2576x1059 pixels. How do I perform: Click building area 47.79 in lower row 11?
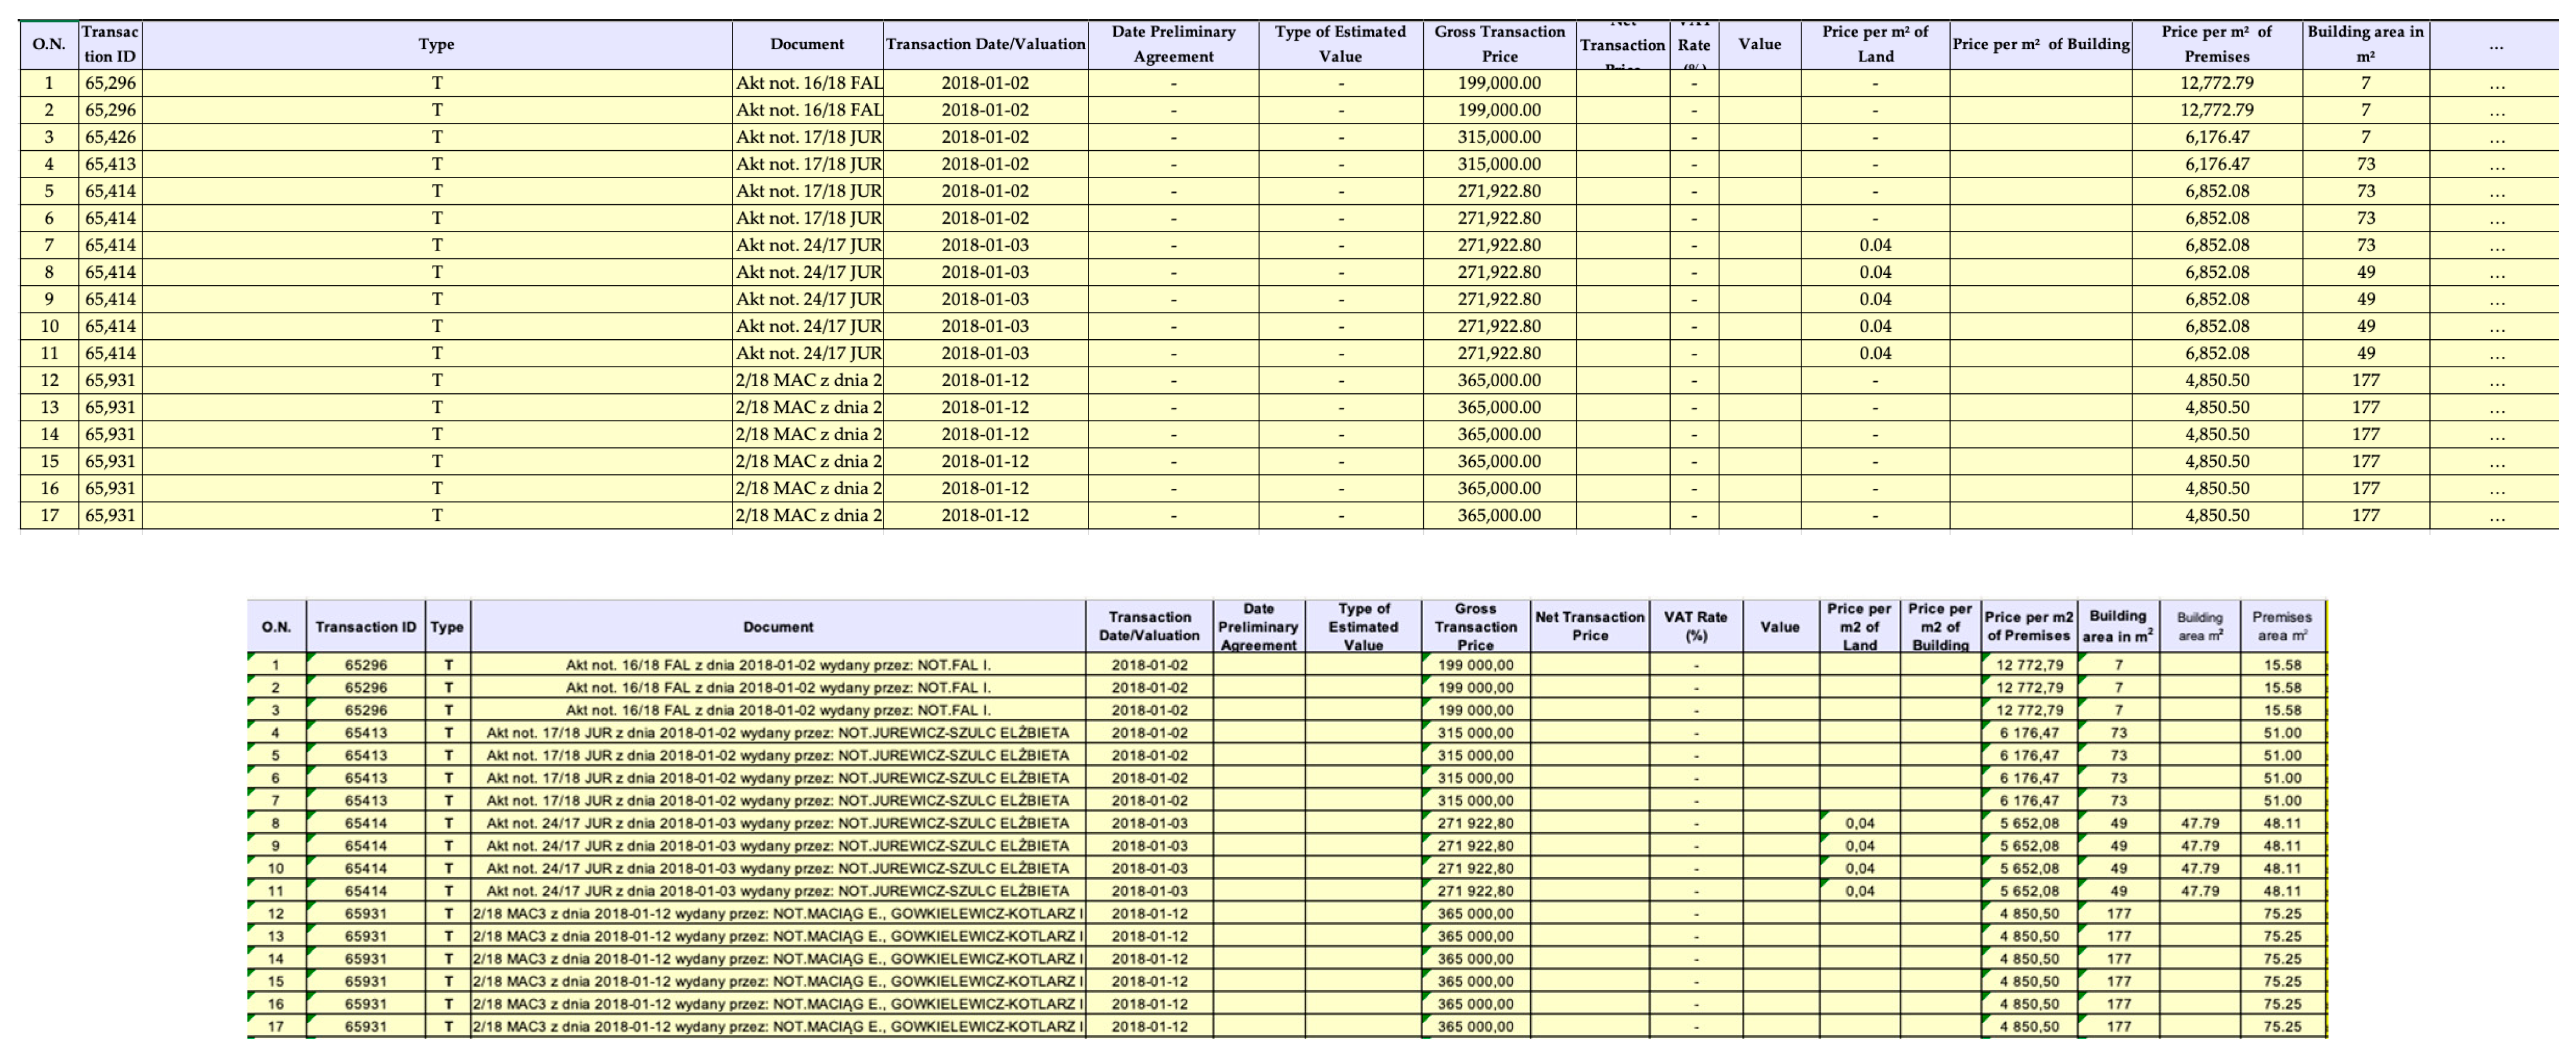click(x=2200, y=891)
